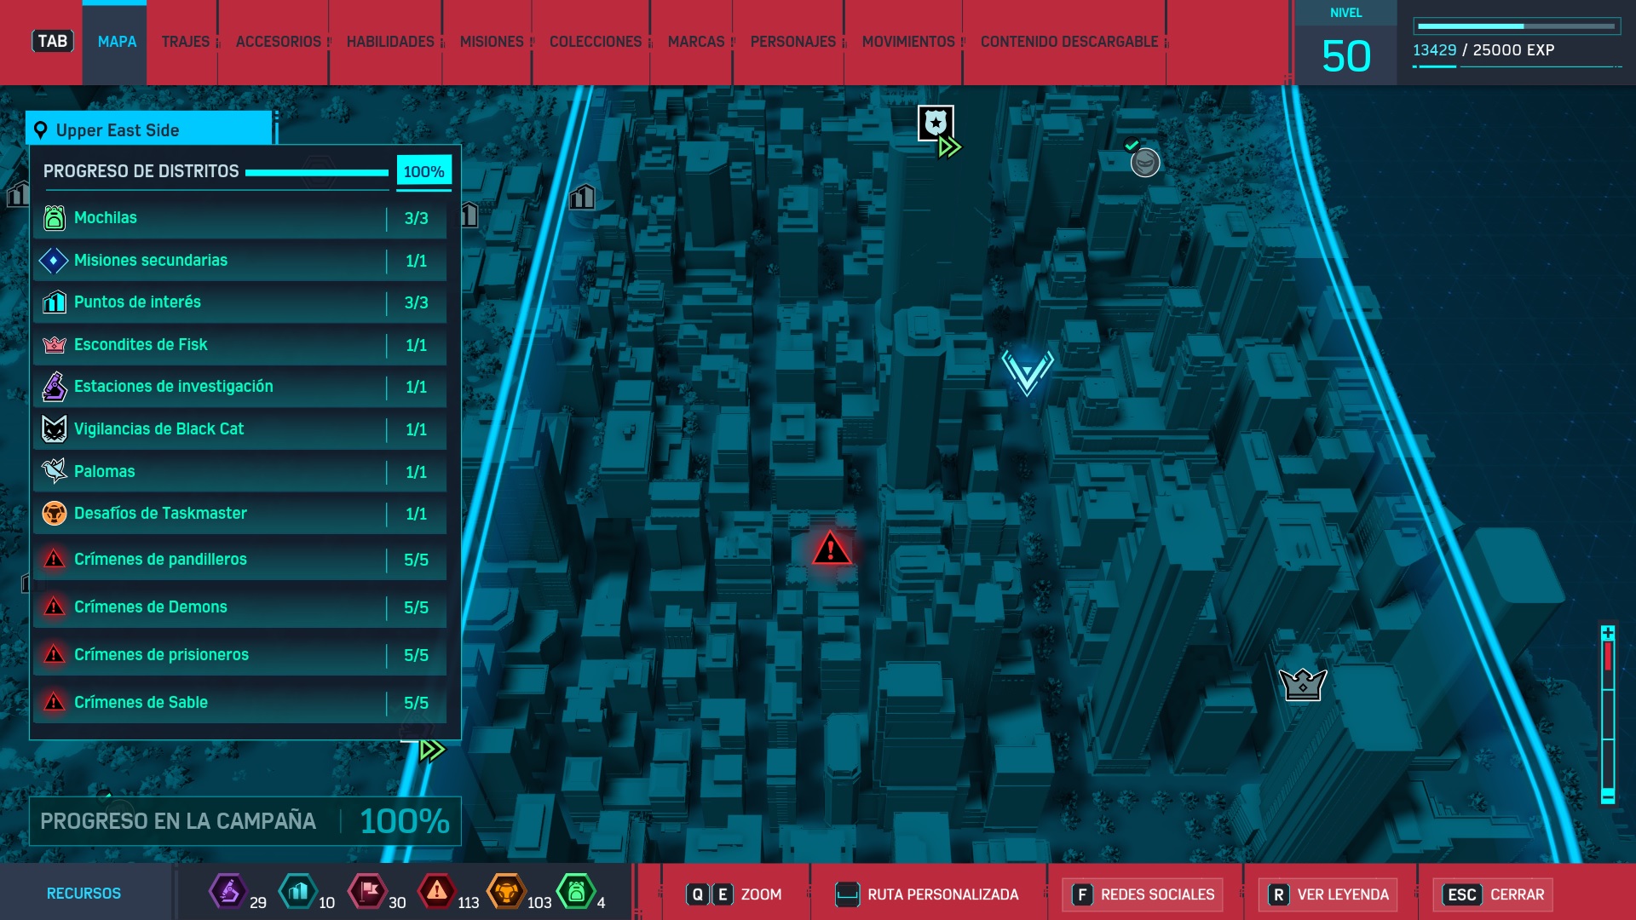The image size is (1636, 920).
Task: Select the blue mission chevron marker
Action: coord(1027,372)
